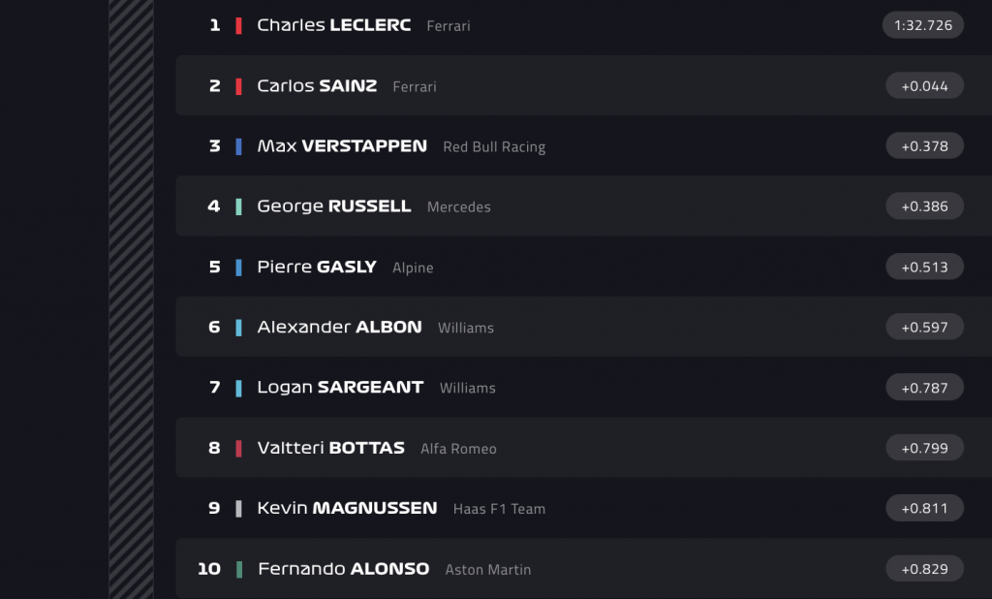Click the Haas F1 Team label
The width and height of the screenshot is (992, 599).
coord(499,509)
